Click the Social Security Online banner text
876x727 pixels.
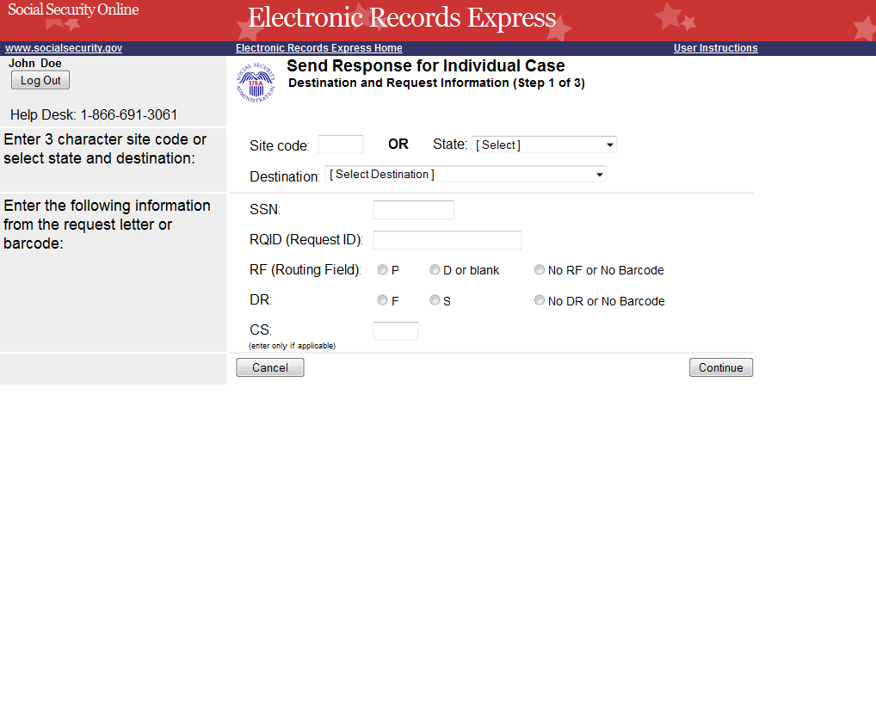click(73, 9)
